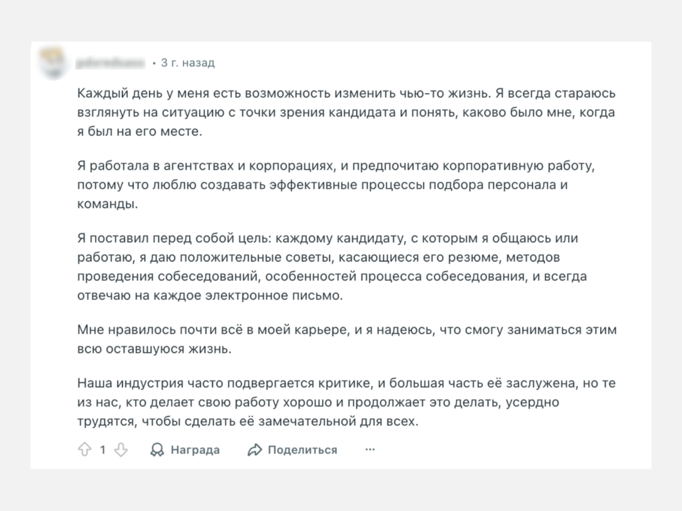Downvote the comment

[121, 450]
